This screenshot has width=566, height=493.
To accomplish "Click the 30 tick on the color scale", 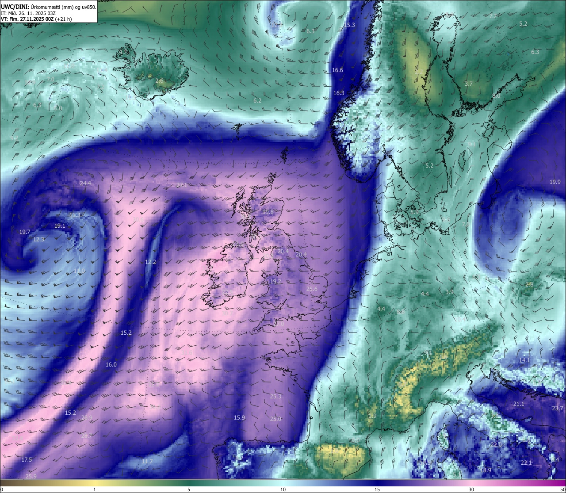I will [471, 489].
